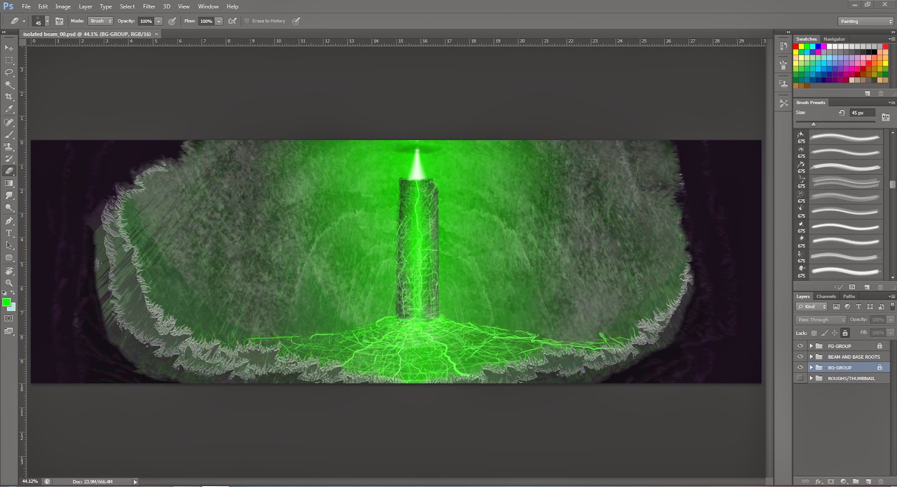Delete layer with the Layers trash icon
Viewport: 897px width, 487px height.
pos(880,481)
